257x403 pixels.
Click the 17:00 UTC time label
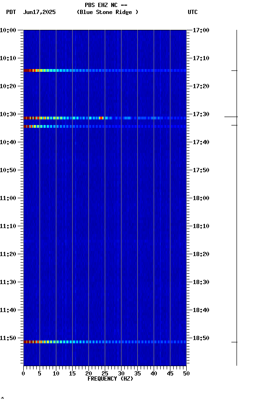click(201, 30)
